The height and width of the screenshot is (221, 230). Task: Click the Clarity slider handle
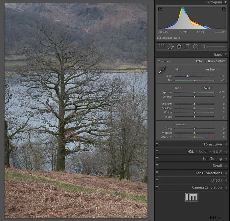point(195,129)
